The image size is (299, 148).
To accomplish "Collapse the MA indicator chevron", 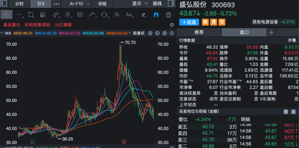I will pos(2,33).
